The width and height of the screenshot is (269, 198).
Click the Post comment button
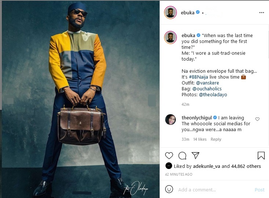tap(259, 190)
